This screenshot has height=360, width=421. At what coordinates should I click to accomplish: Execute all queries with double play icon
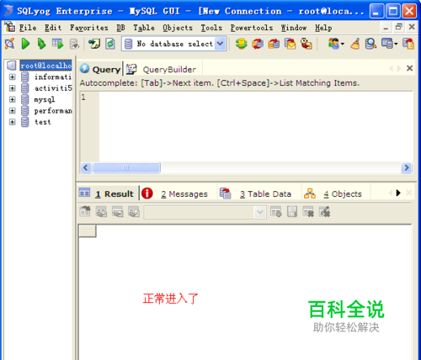(x=42, y=44)
